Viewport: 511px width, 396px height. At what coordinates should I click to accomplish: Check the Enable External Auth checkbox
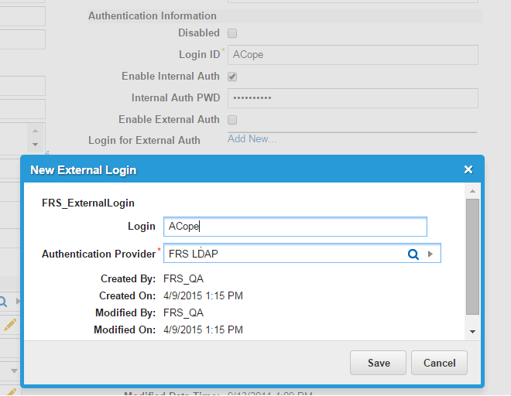[x=232, y=120]
